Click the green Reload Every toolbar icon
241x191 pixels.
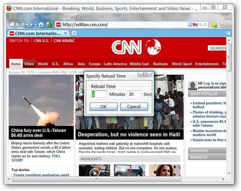coord(49,25)
